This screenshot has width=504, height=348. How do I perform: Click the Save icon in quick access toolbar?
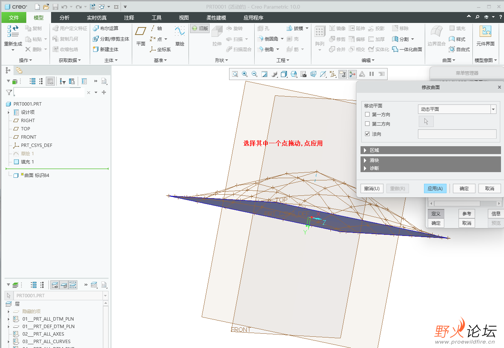pos(55,7)
